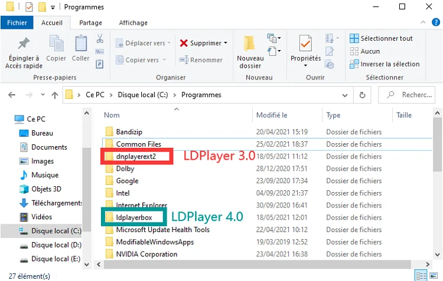Select Objets 3D in the navigation pane
The height and width of the screenshot is (281, 443).
point(46,189)
